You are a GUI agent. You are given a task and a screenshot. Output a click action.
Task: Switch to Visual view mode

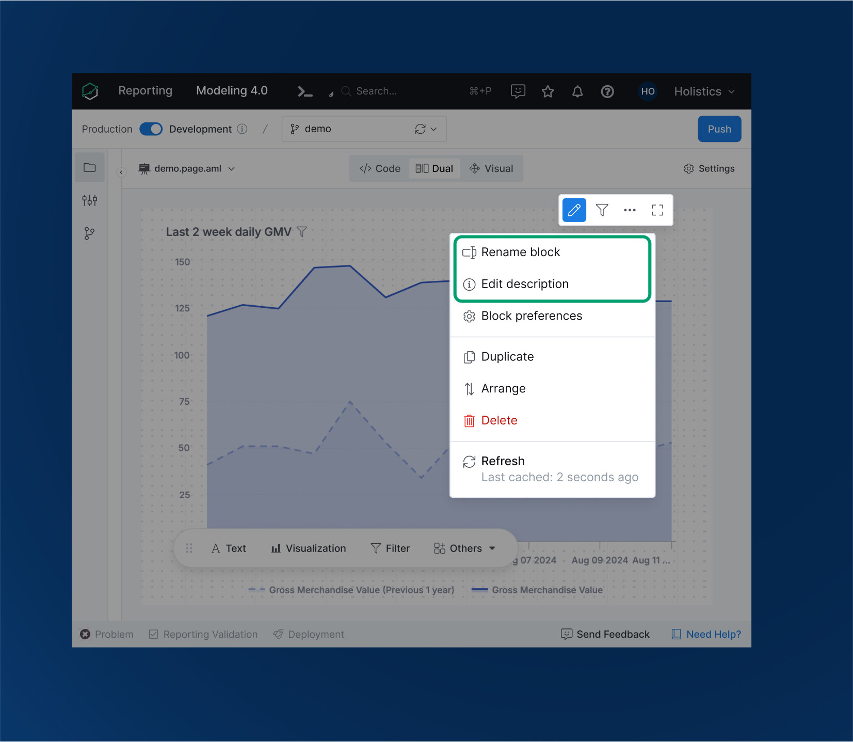click(491, 169)
